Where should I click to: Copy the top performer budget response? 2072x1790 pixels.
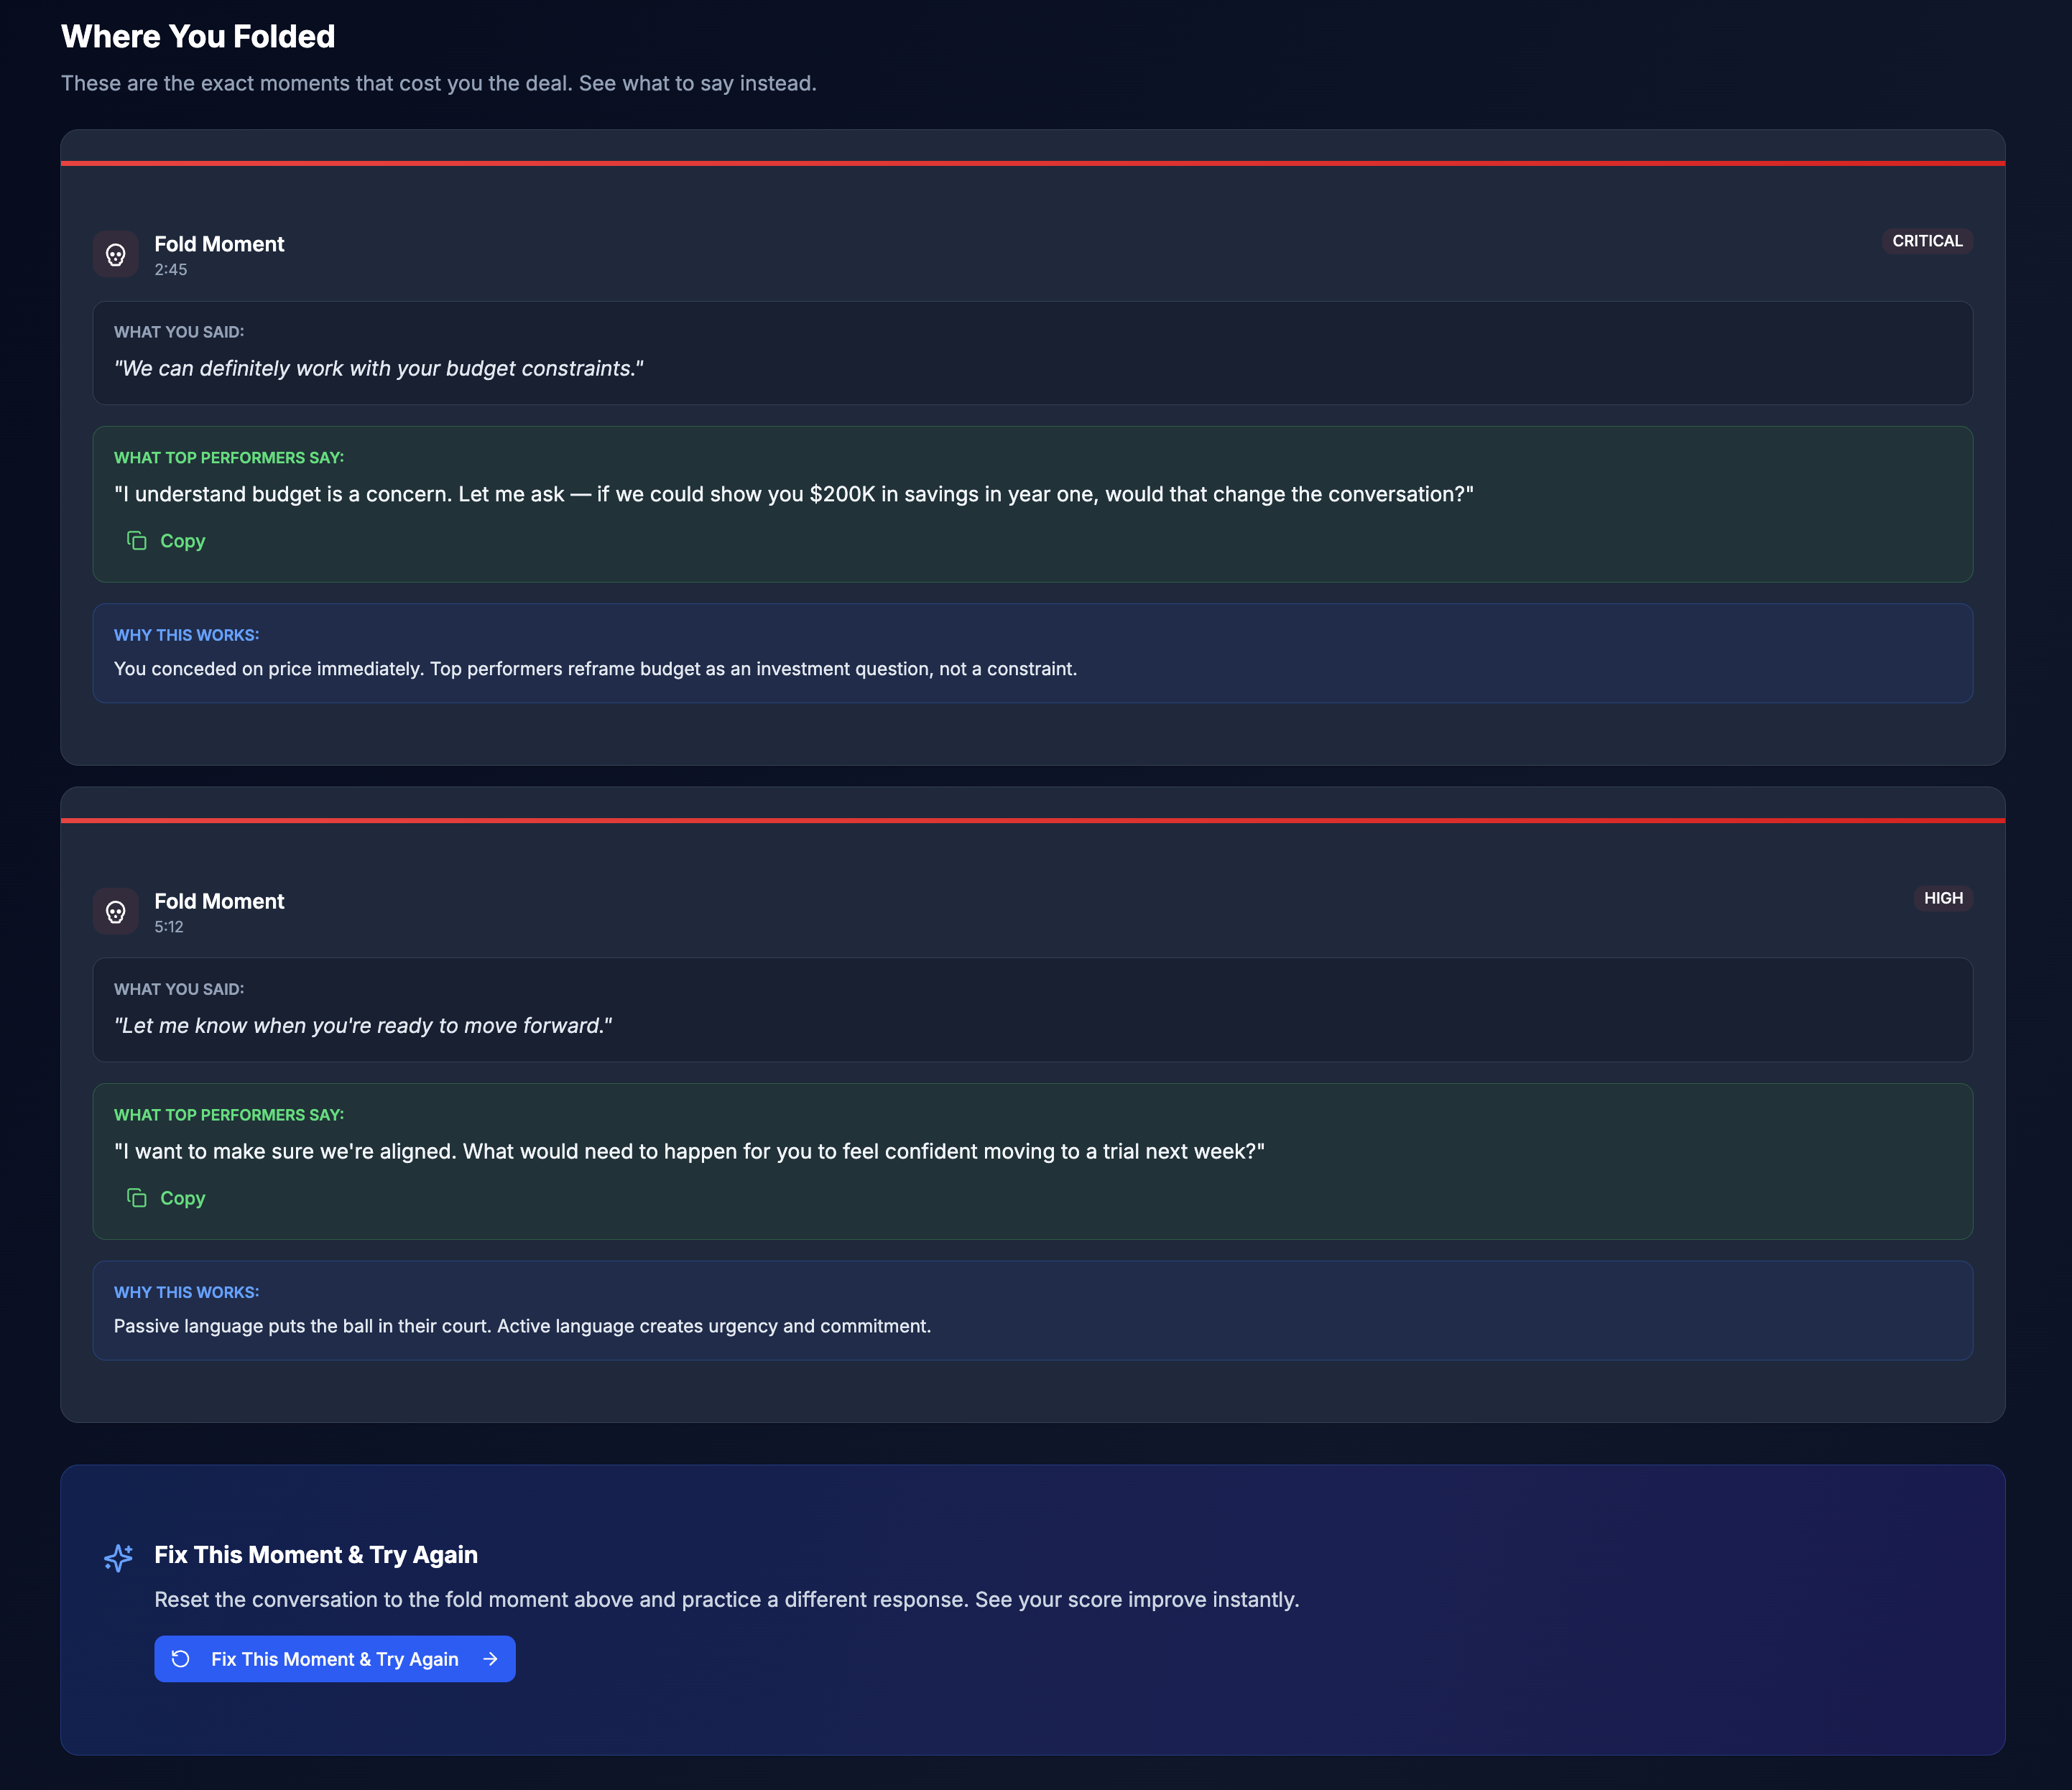pos(166,541)
